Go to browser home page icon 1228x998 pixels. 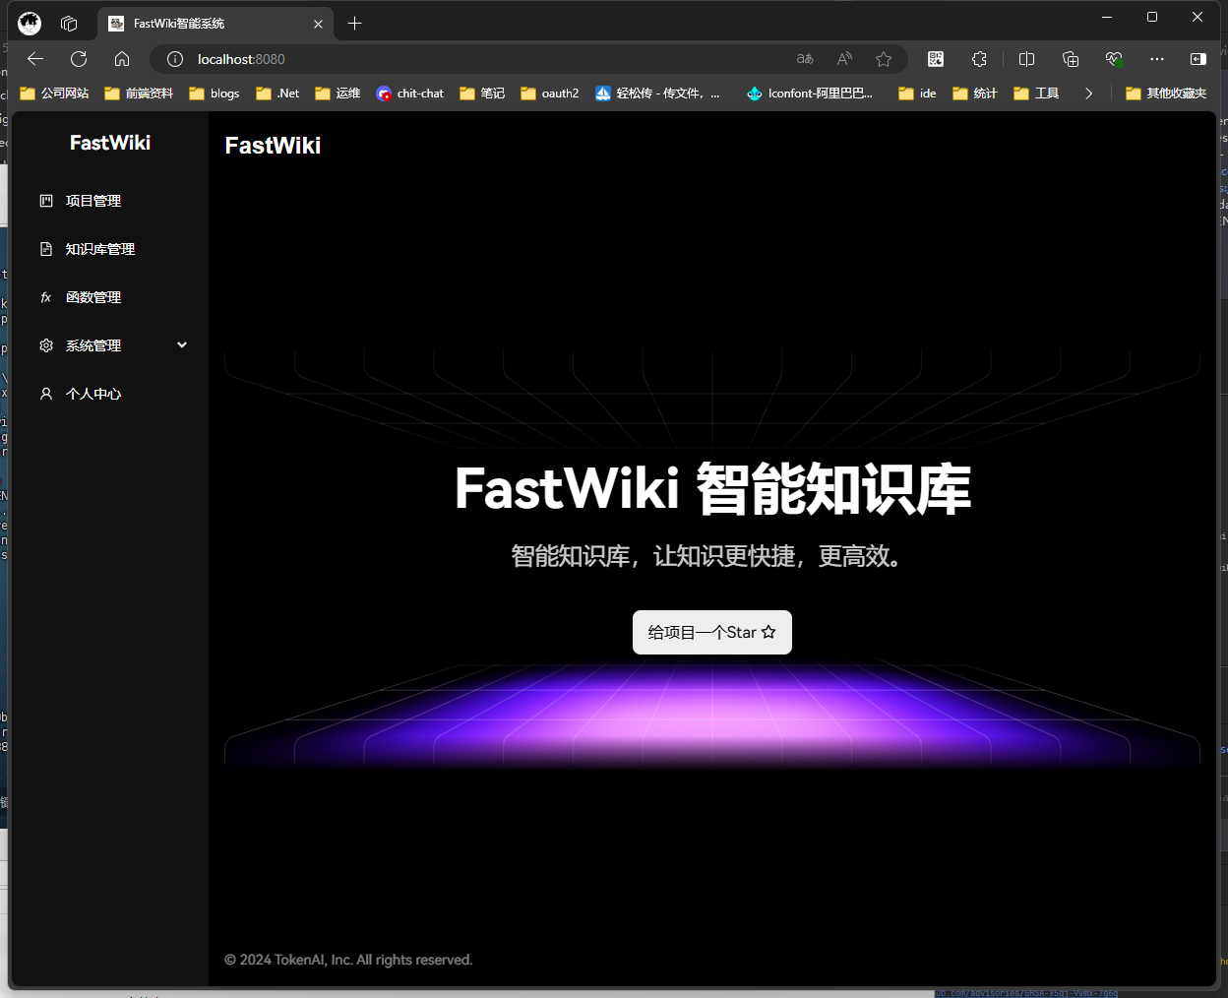(x=122, y=59)
